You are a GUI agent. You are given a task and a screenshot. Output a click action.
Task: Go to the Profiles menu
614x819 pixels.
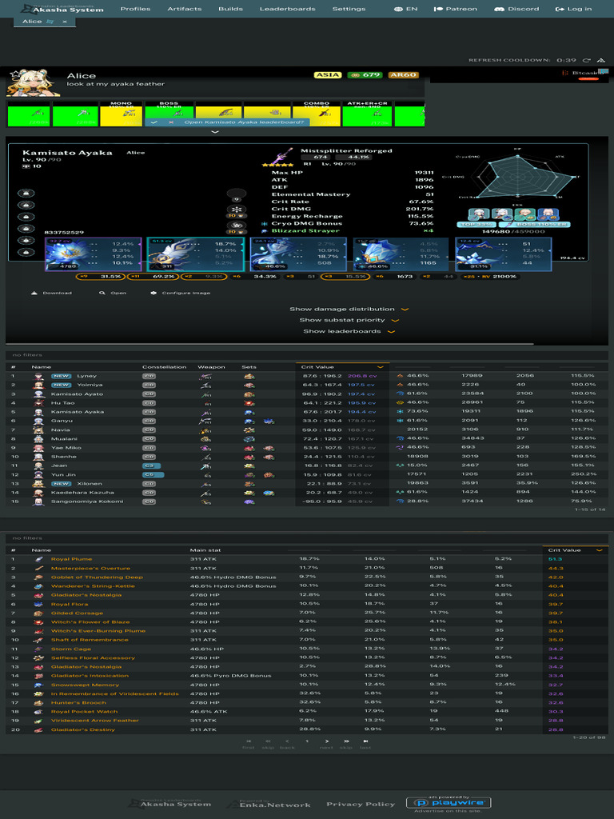tap(135, 9)
